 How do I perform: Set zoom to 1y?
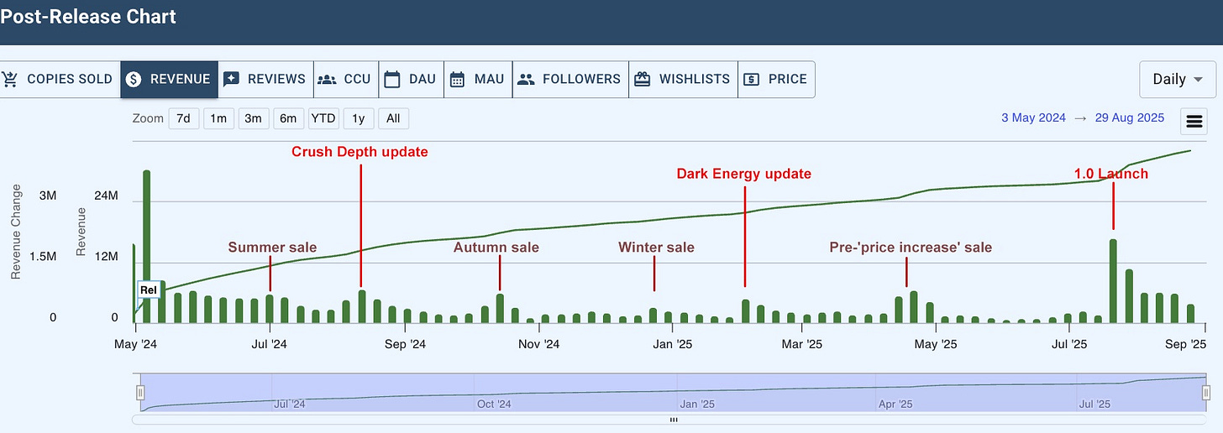[x=359, y=118]
